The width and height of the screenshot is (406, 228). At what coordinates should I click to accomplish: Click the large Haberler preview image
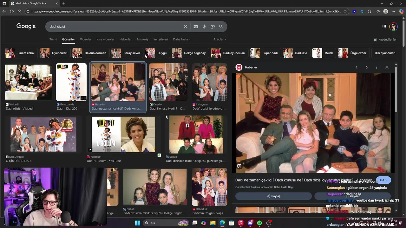coord(313,123)
